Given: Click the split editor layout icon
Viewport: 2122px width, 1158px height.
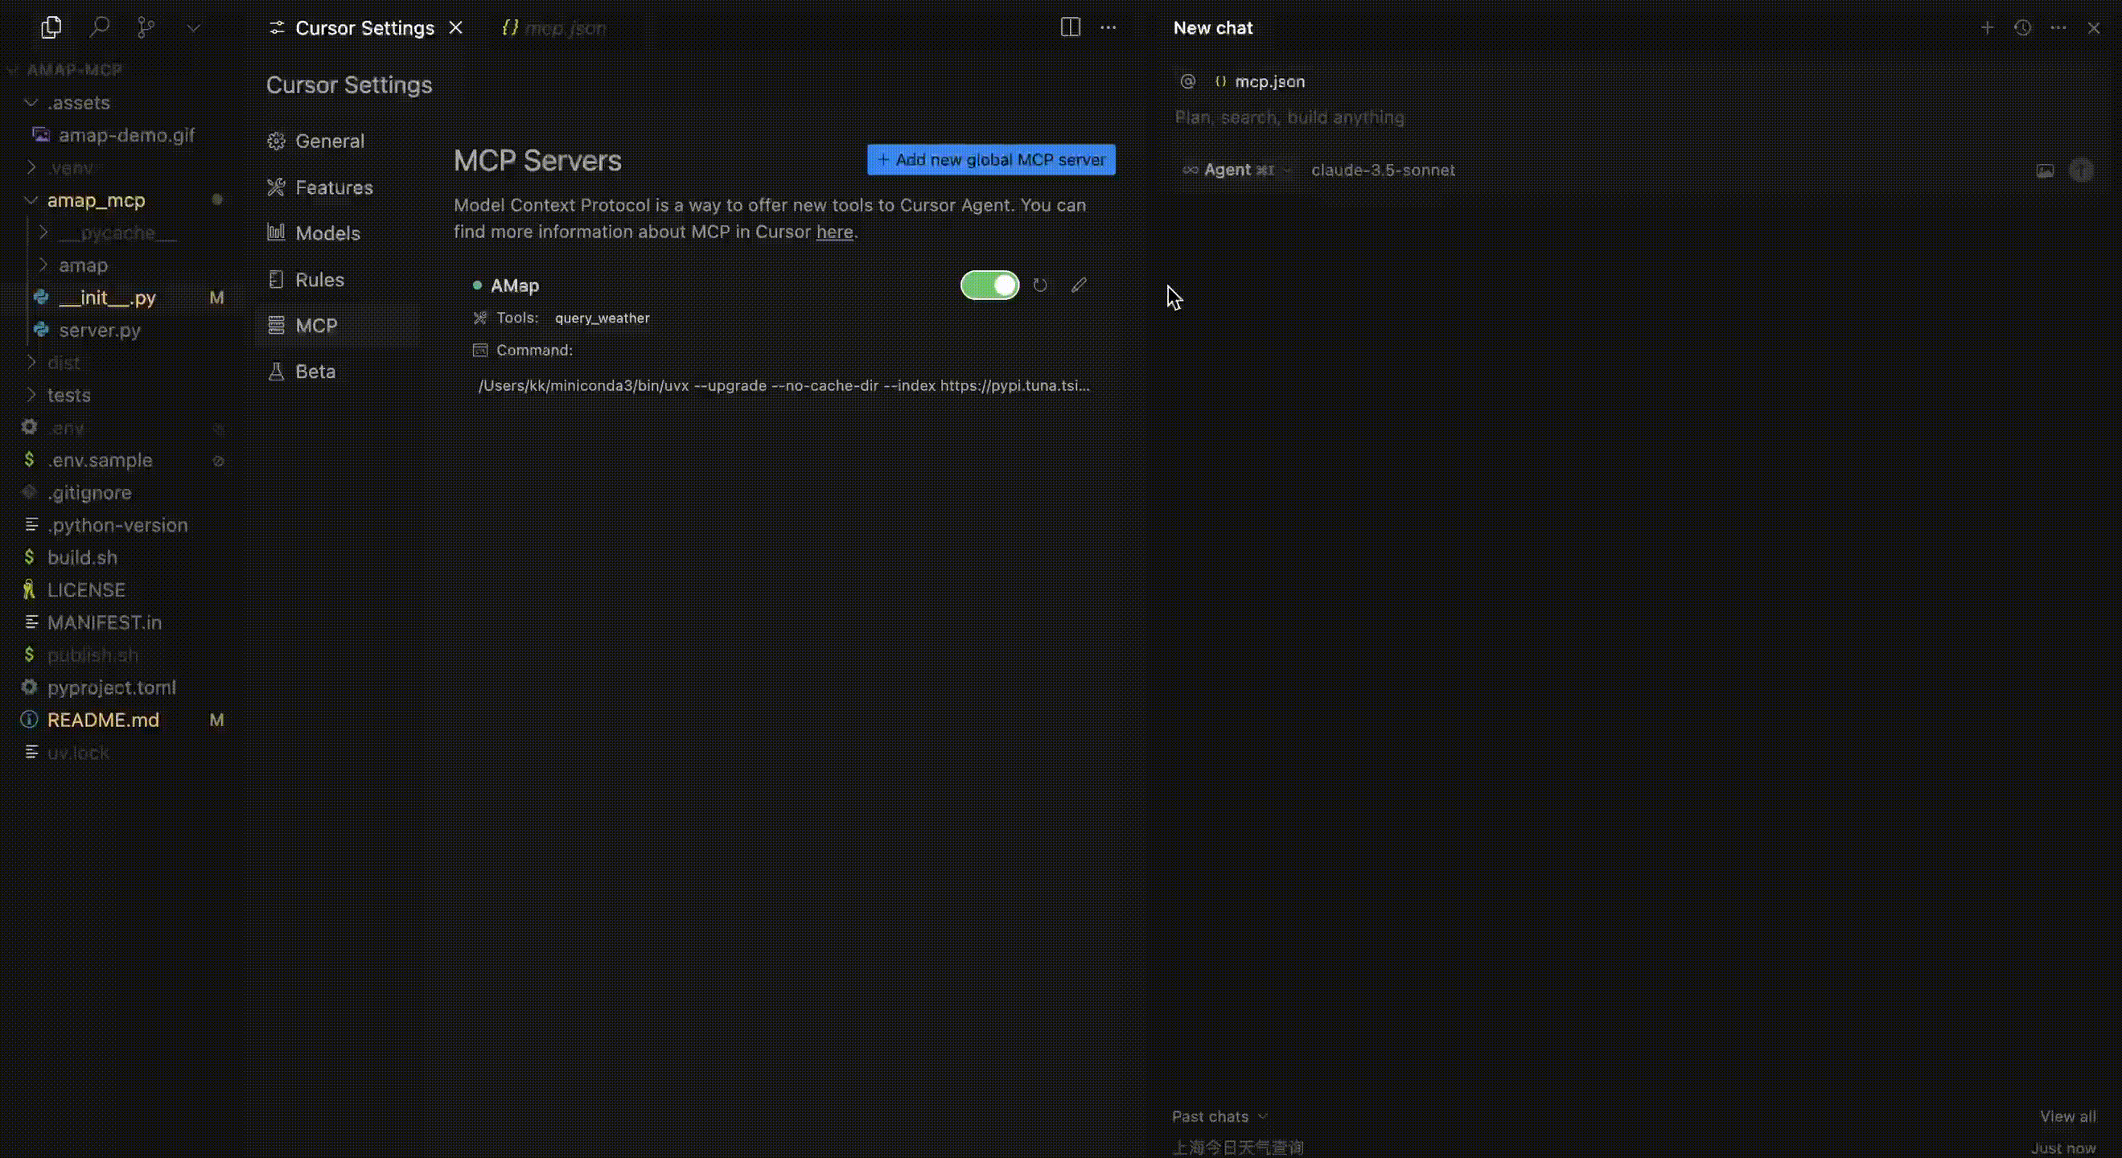Looking at the screenshot, I should [1070, 27].
